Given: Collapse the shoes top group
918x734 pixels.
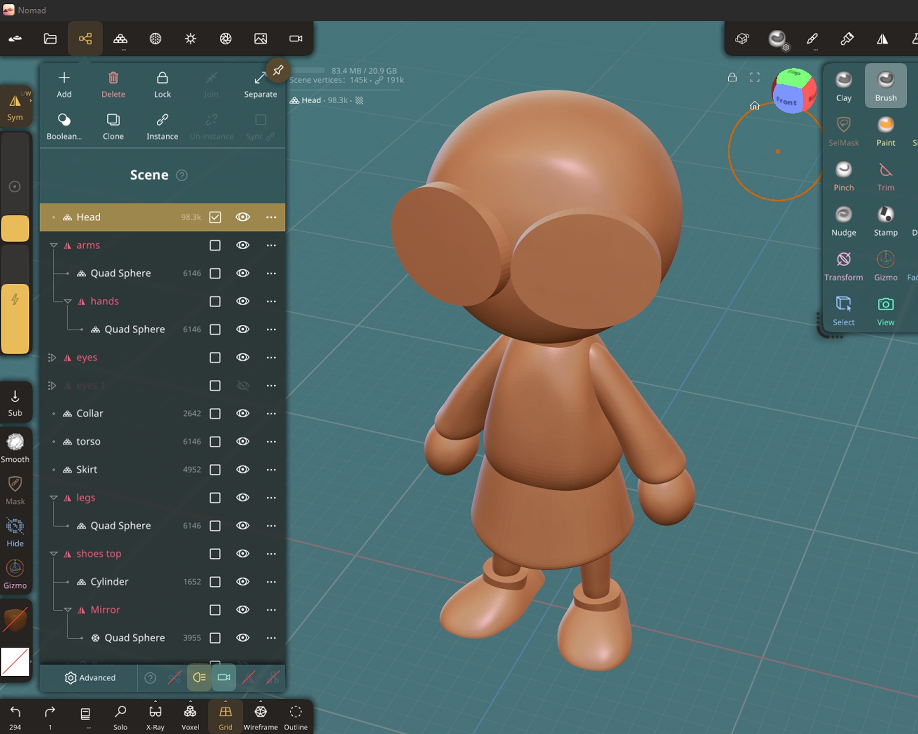Looking at the screenshot, I should pos(54,554).
